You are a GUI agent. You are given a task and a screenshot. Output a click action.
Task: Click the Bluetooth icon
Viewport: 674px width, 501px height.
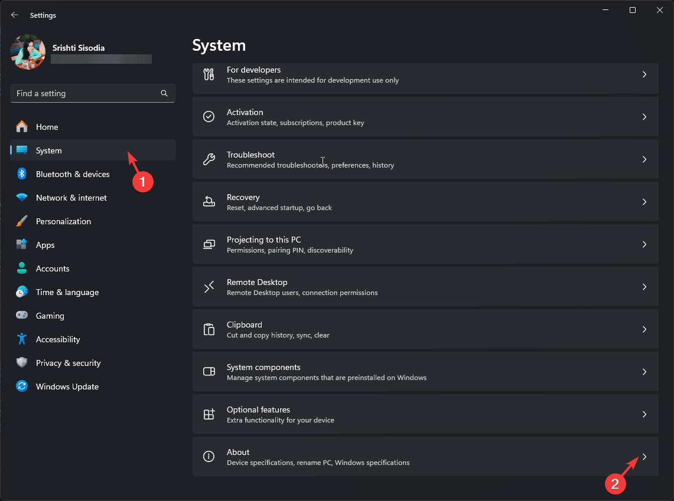(x=22, y=173)
